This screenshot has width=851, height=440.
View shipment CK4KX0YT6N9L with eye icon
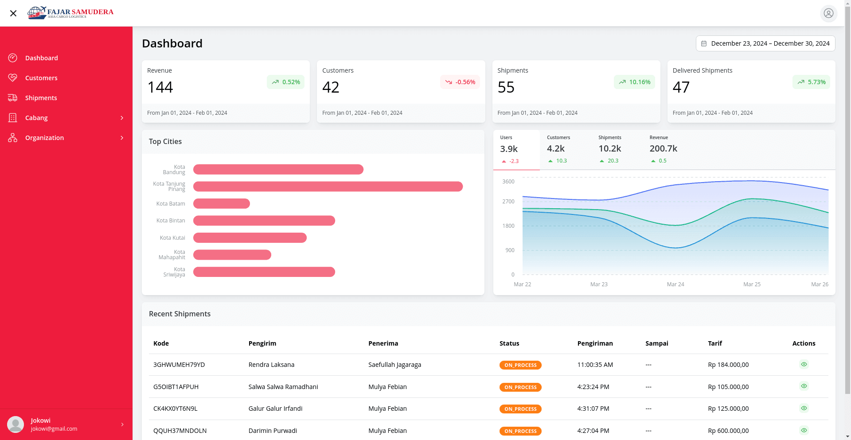click(x=804, y=408)
